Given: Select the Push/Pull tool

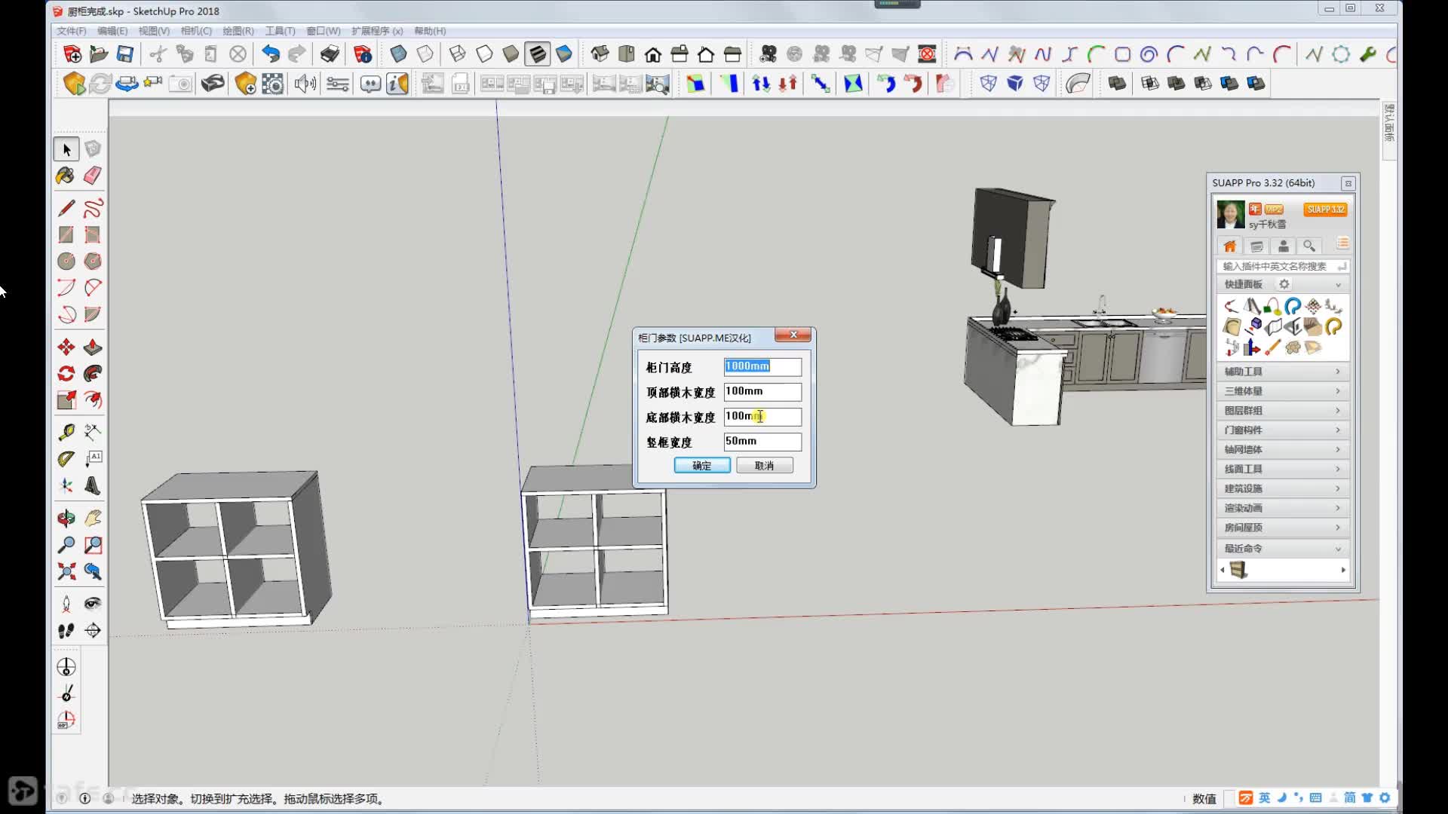Looking at the screenshot, I should [93, 347].
